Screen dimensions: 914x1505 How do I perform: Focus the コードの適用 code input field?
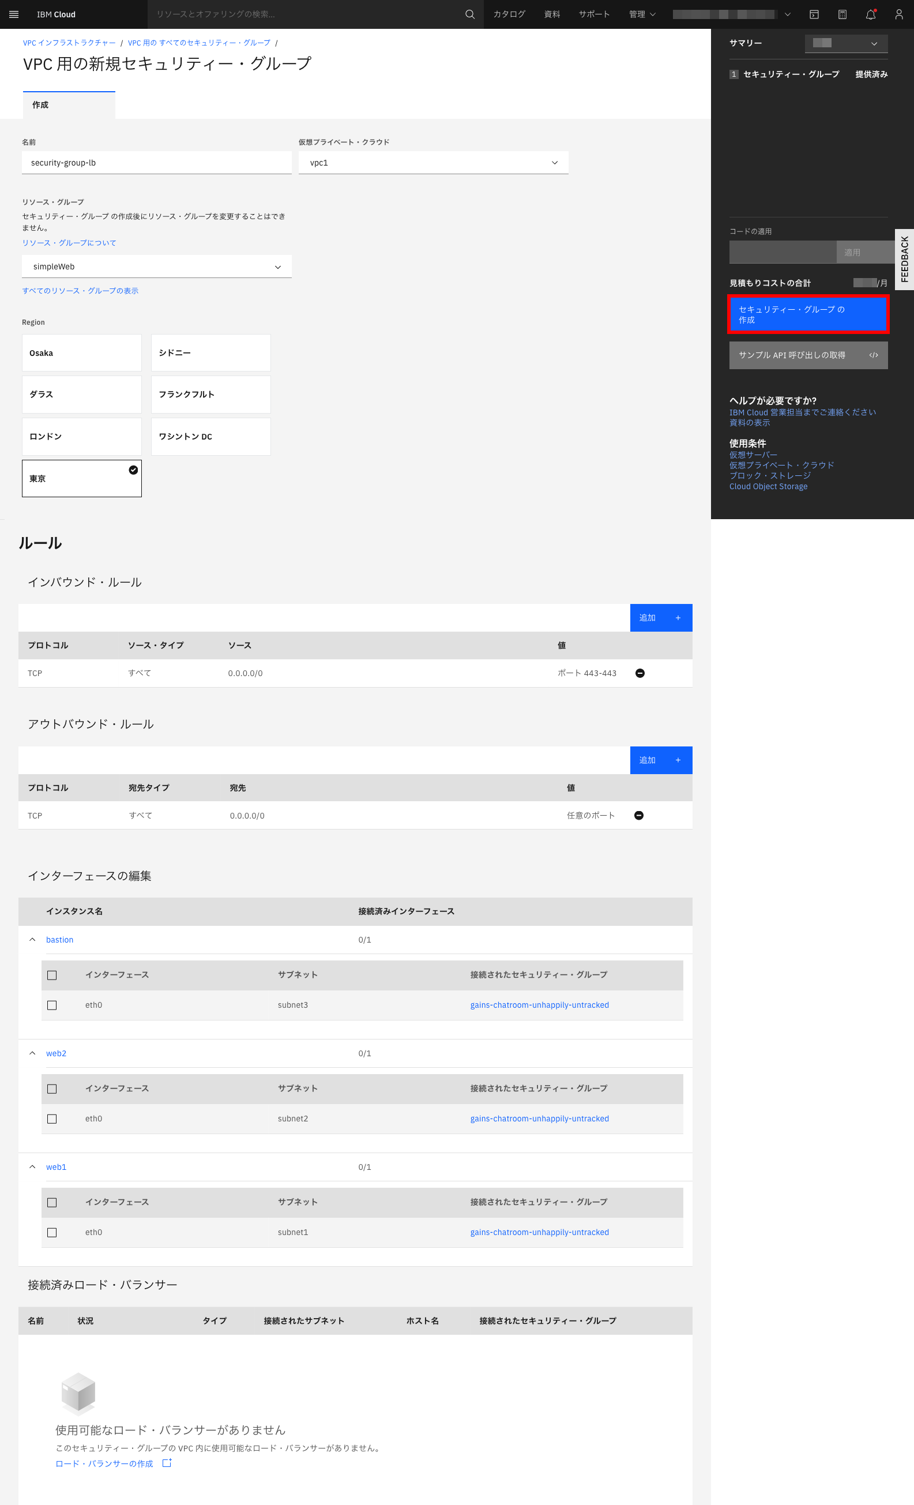(783, 252)
